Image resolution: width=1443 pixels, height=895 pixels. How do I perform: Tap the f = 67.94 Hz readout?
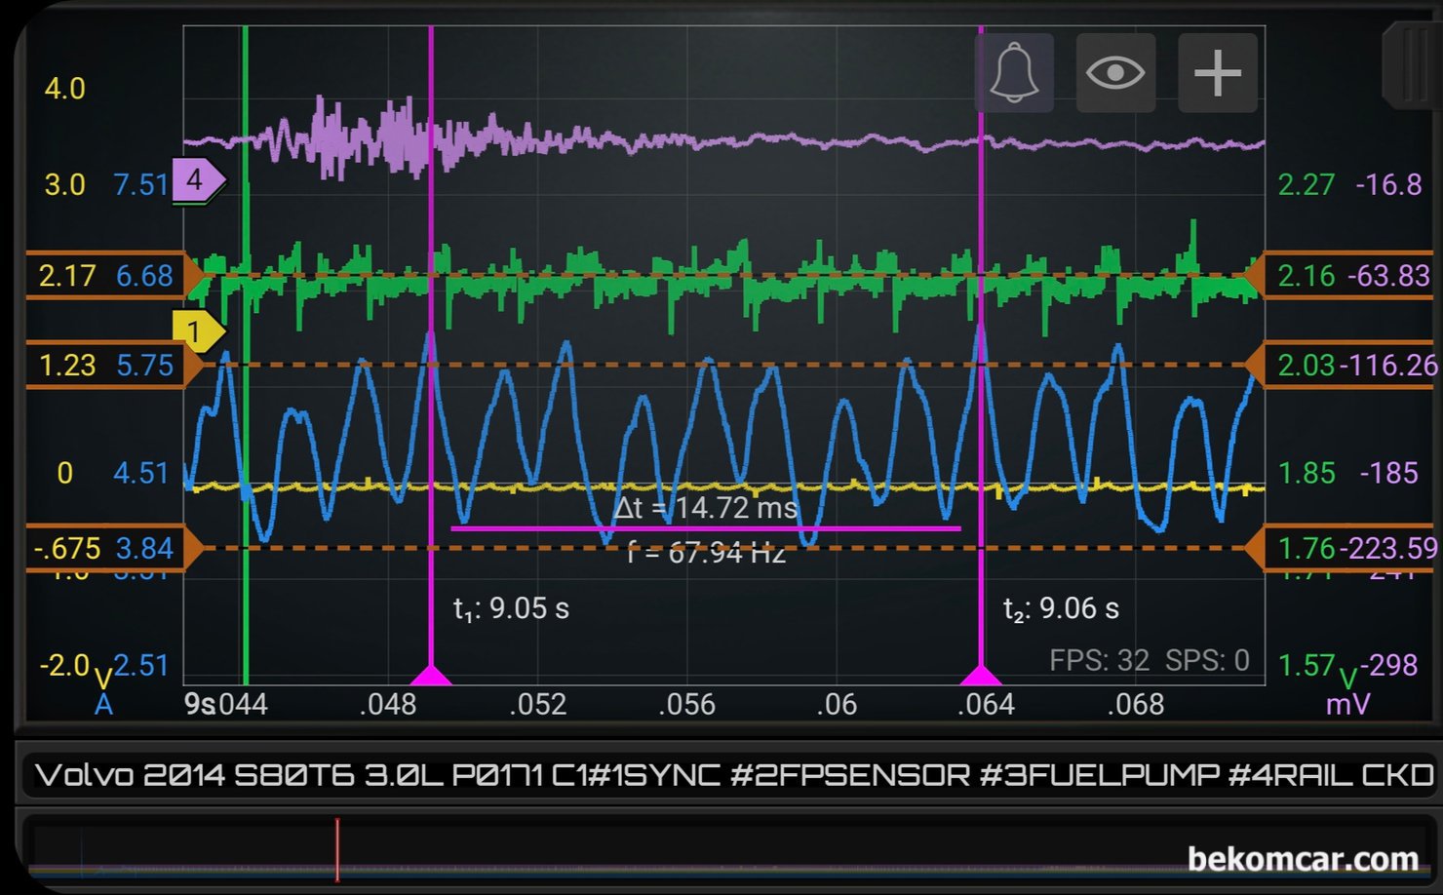706,553
